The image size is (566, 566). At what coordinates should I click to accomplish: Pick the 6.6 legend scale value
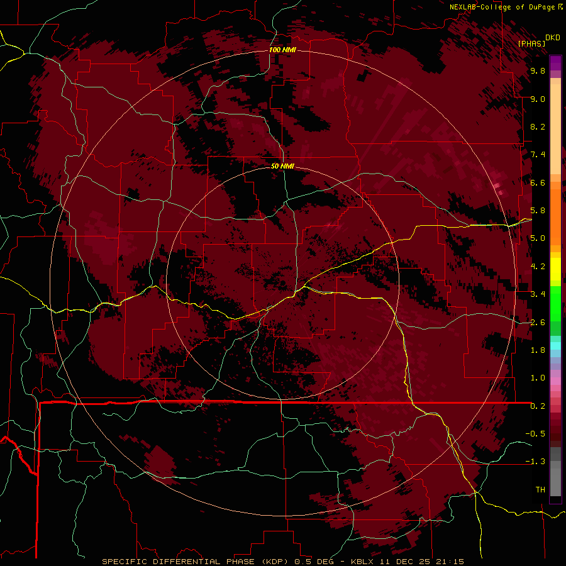pos(538,182)
